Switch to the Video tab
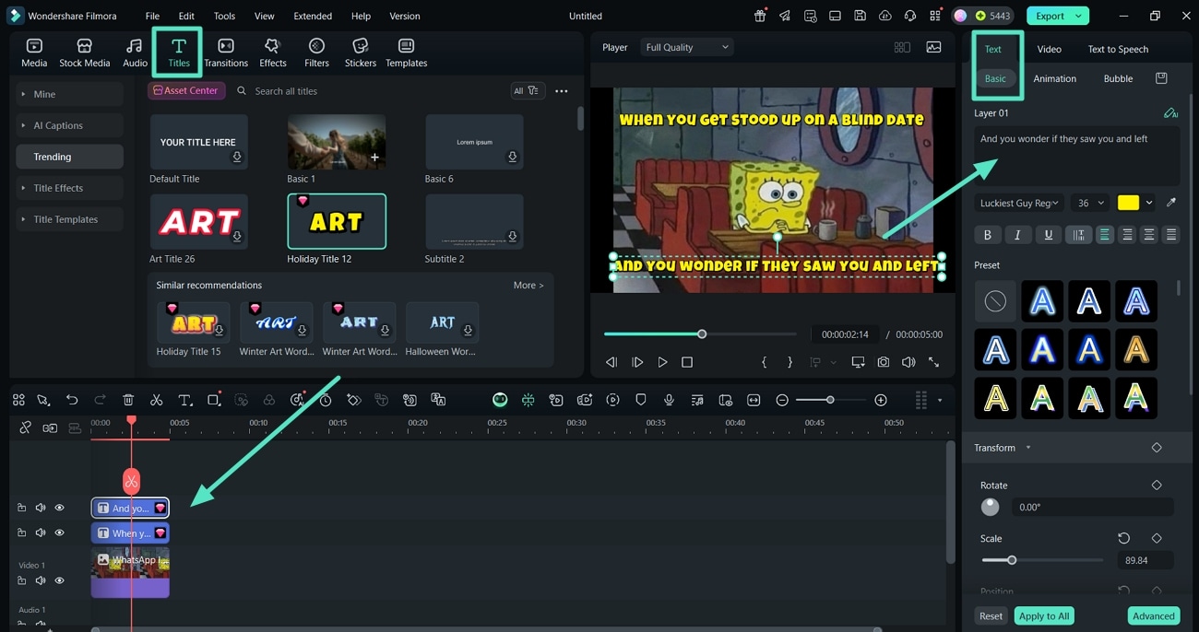The width and height of the screenshot is (1199, 632). click(1049, 49)
